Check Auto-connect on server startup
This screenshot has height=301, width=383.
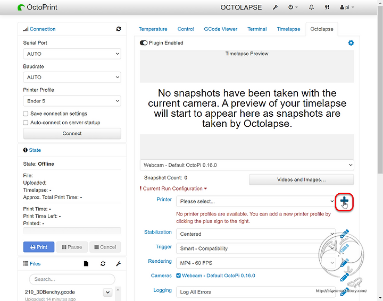coord(26,123)
